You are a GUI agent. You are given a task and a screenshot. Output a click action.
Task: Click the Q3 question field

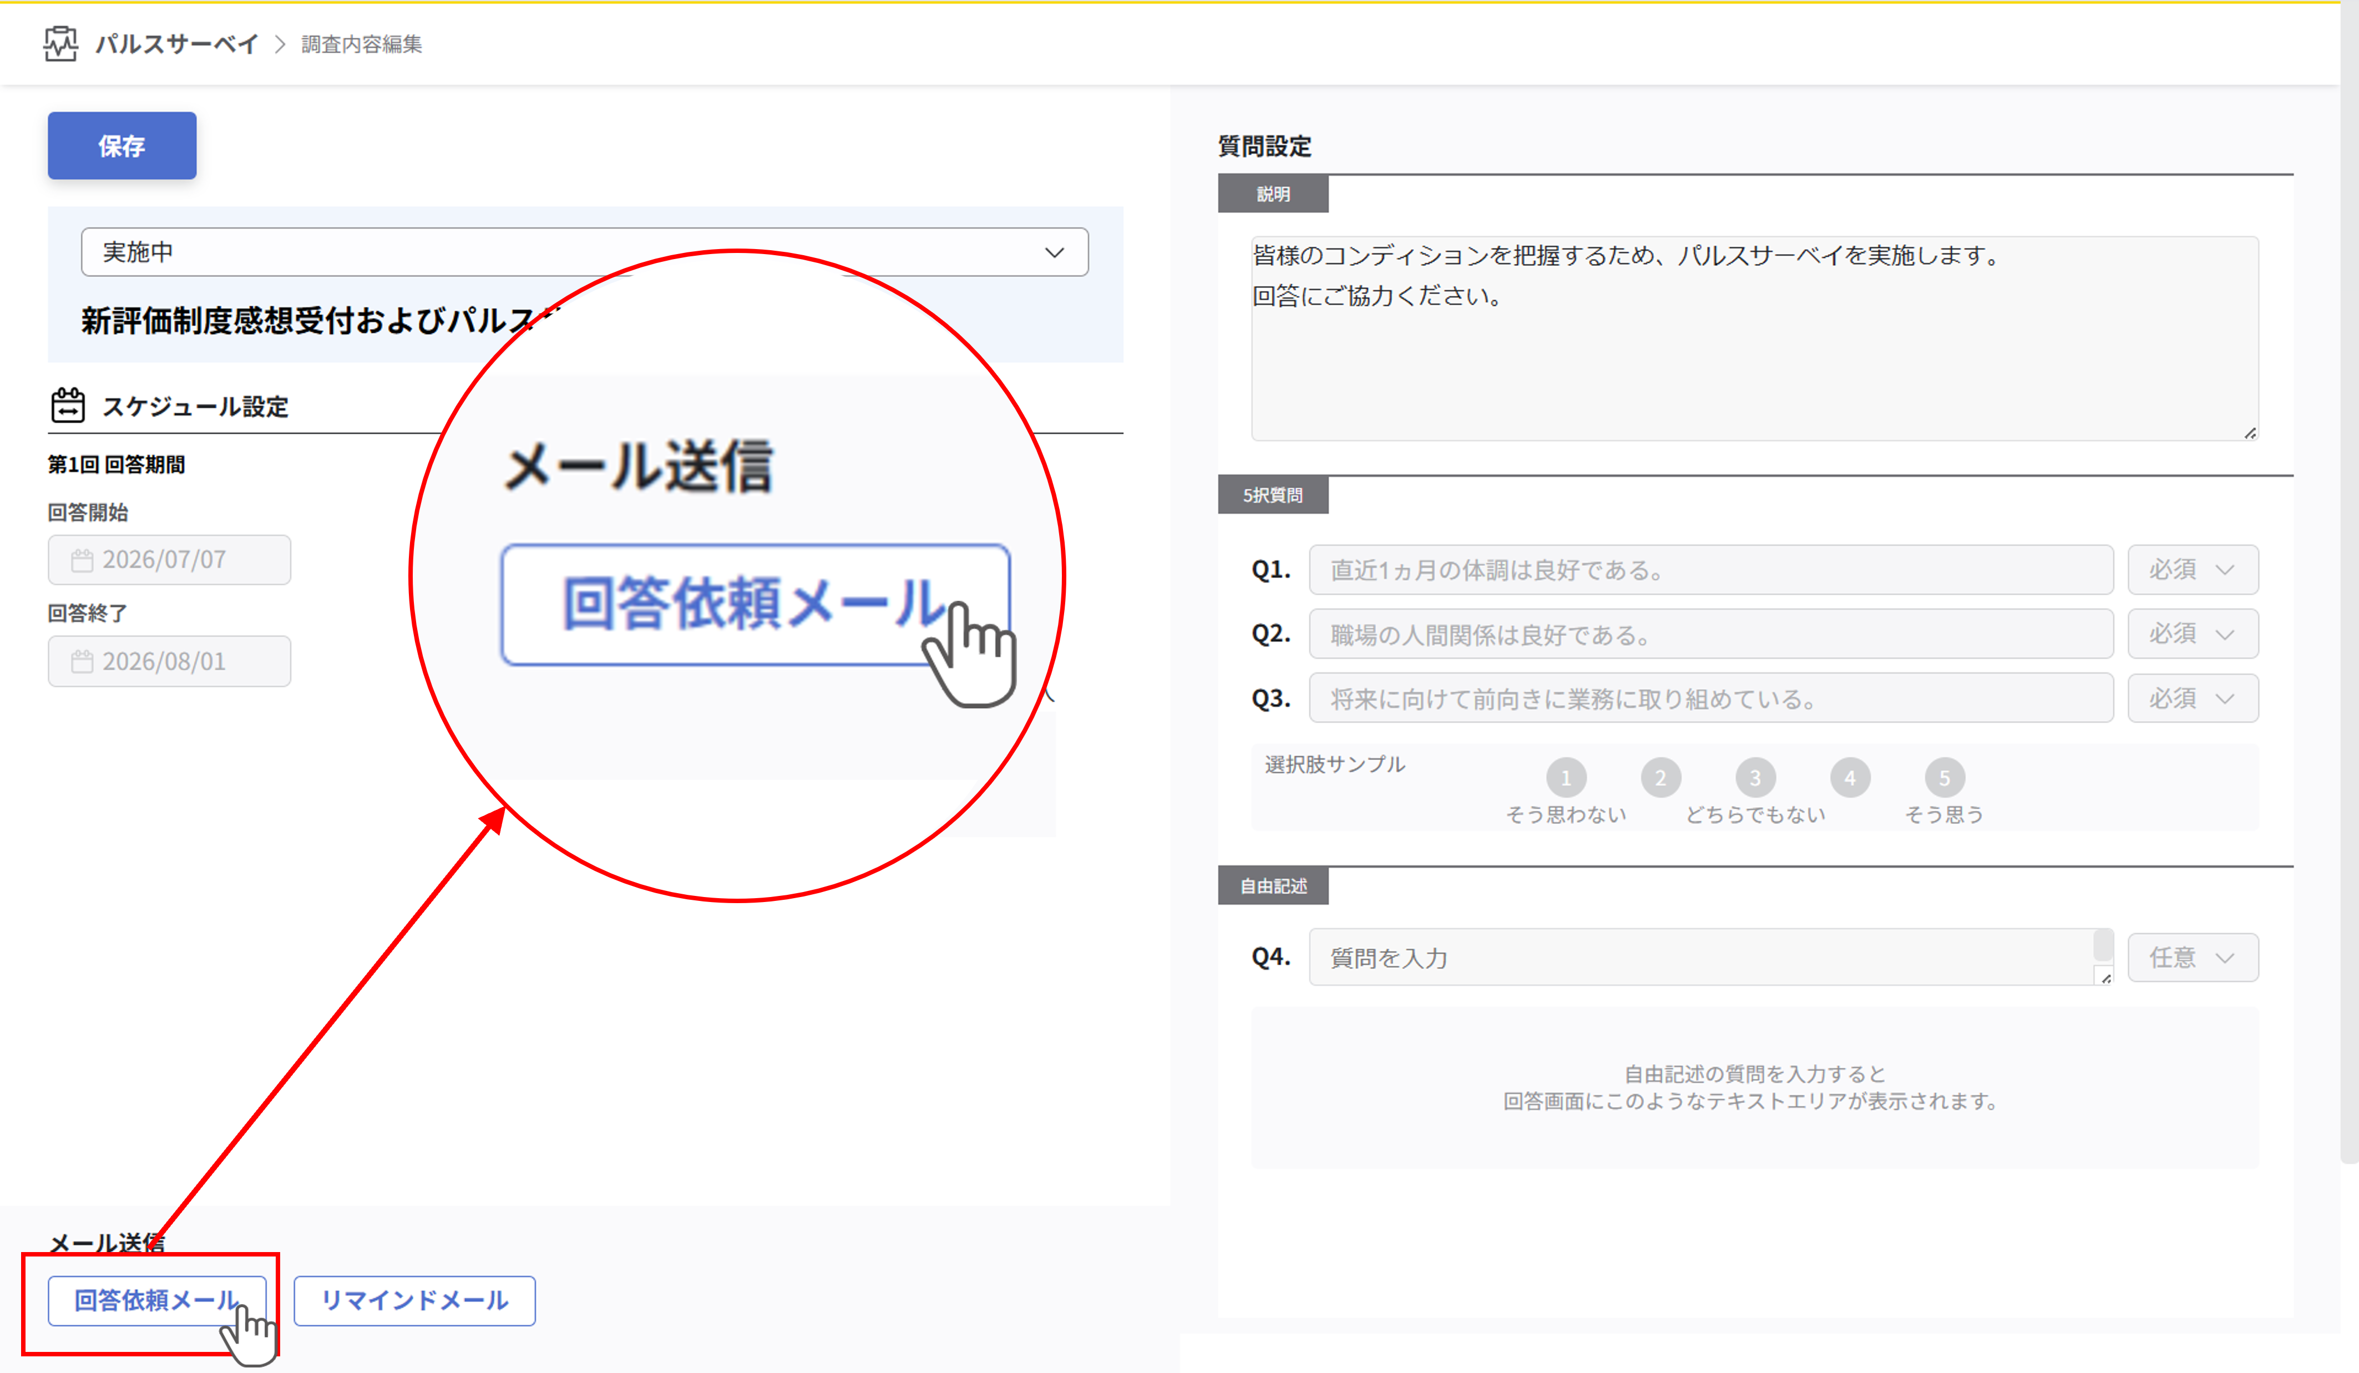[x=1710, y=698]
